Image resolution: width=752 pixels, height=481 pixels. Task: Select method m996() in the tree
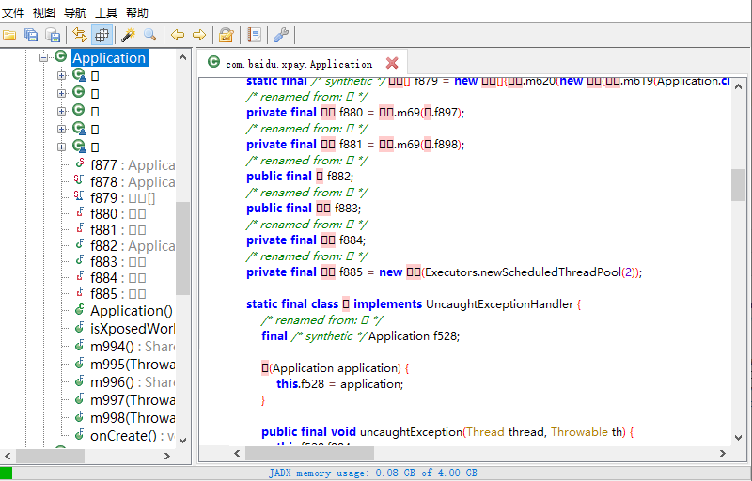click(133, 382)
